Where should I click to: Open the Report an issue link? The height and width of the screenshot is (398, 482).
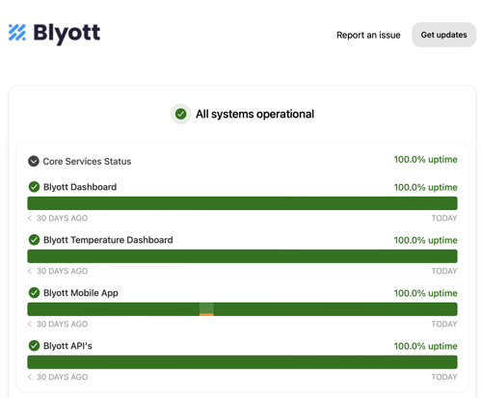pyautogui.click(x=368, y=35)
